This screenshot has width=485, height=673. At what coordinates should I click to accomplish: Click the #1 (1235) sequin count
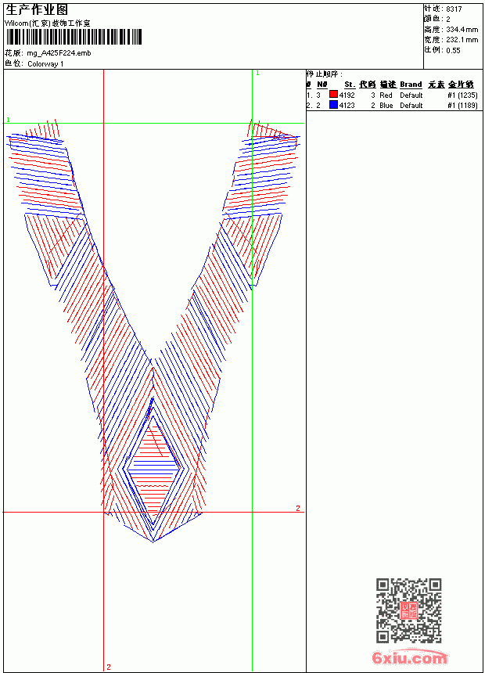coord(462,95)
